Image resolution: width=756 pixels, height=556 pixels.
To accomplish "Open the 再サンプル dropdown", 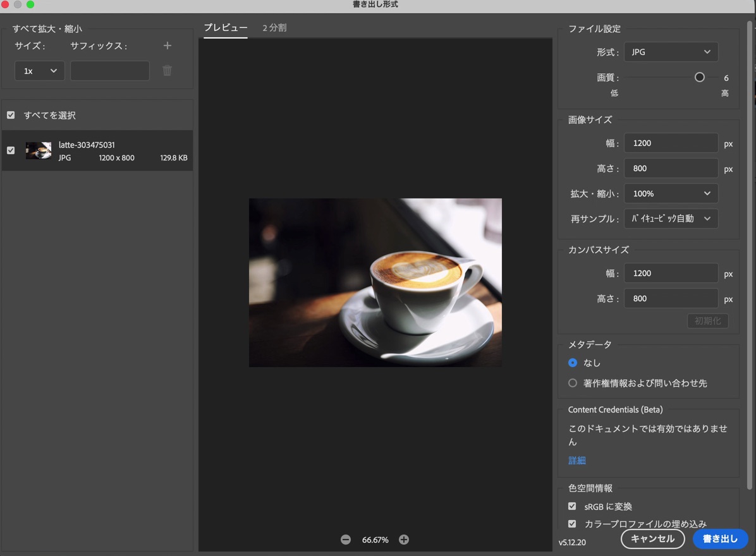I will 671,219.
